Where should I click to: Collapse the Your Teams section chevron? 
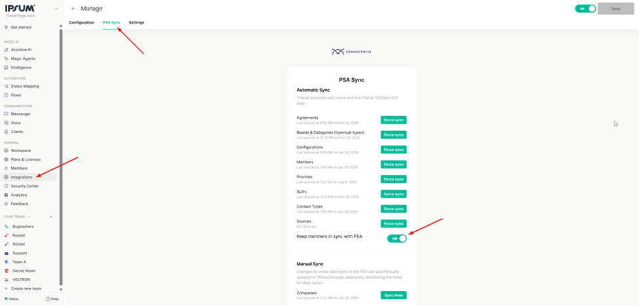(29, 217)
